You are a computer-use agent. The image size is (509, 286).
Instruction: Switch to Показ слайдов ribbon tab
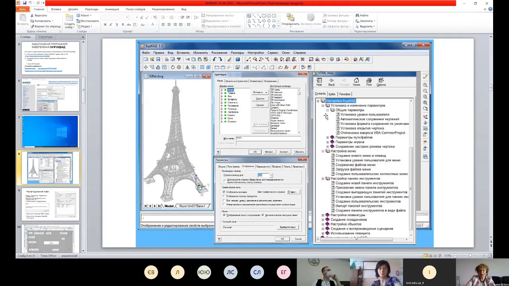[x=135, y=9]
